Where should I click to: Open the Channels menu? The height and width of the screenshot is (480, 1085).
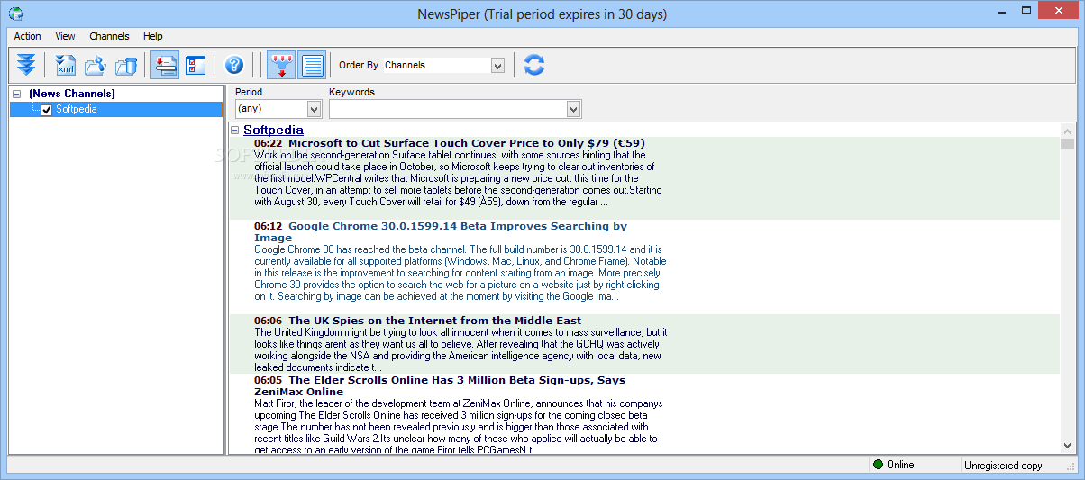[109, 36]
